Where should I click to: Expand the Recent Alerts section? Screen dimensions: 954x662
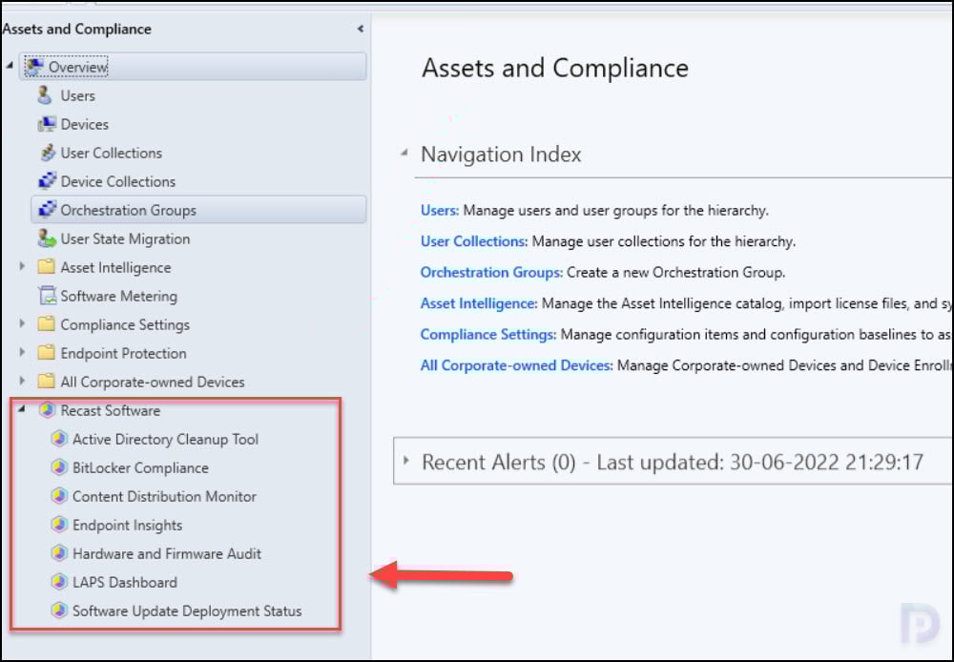point(406,461)
